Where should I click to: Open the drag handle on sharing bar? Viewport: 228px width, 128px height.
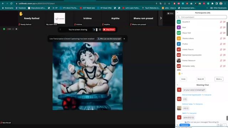pos(60,30)
